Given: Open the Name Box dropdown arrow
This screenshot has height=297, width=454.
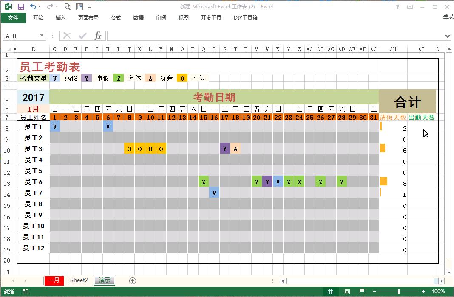Looking at the screenshot, I should 42,36.
